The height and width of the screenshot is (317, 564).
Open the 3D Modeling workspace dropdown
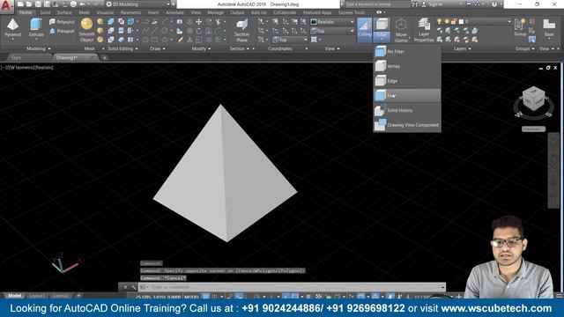pyautogui.click(x=138, y=4)
